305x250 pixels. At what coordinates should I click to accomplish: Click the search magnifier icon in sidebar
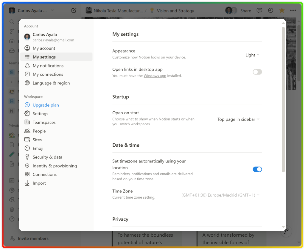[12, 22]
